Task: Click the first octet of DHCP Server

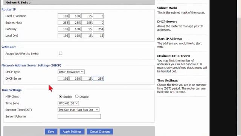Action: pyautogui.click(x=63, y=79)
